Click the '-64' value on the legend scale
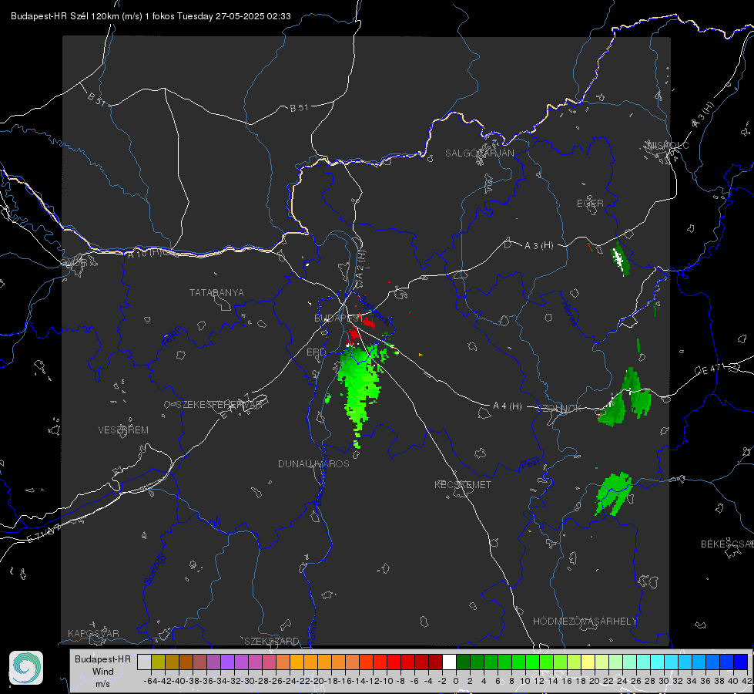Screen dimensions: 754x694 click(x=150, y=681)
